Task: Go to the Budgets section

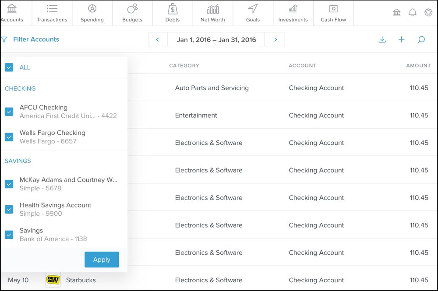Action: click(132, 13)
